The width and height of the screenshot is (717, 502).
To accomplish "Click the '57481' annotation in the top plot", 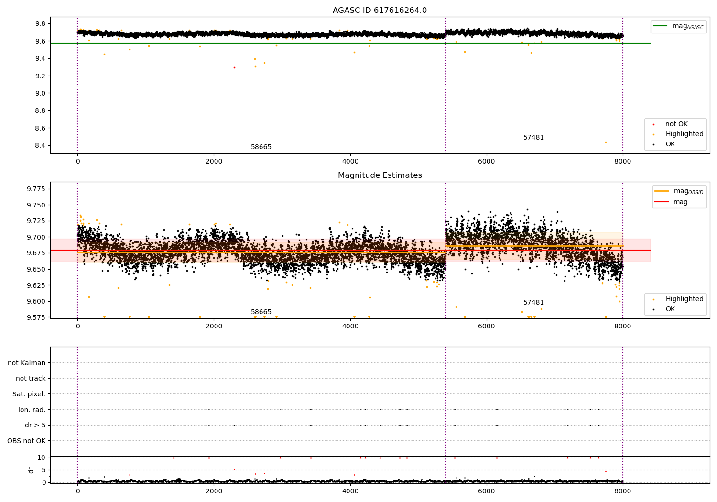I will tap(533, 138).
